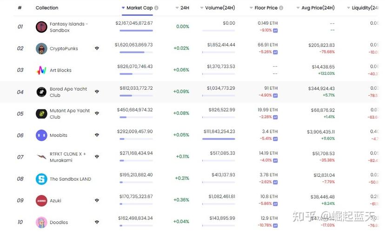
Task: Open the RTFKT CLONE X + Murakami name
Action: 68,157
